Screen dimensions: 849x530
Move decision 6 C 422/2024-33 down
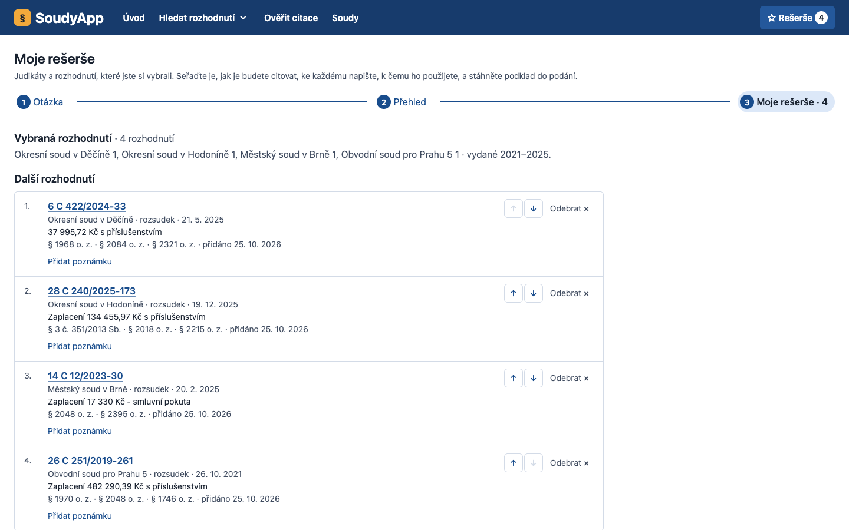[534, 208]
